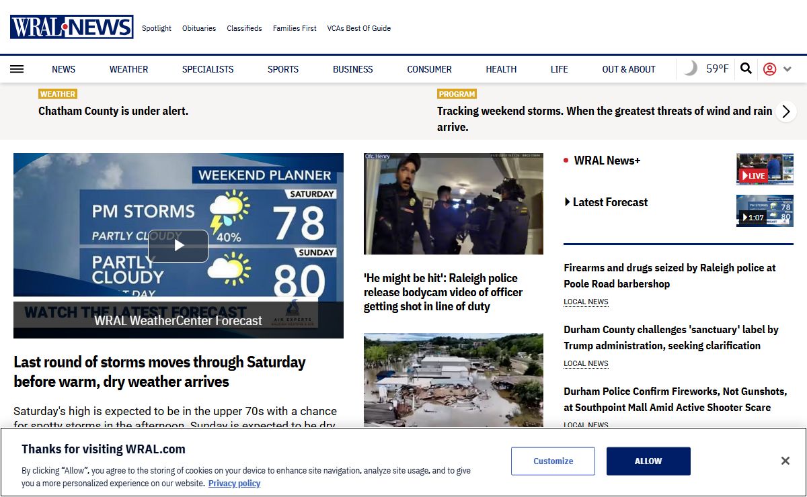Open the Privacy policy link
The image size is (807, 497).
coord(234,484)
